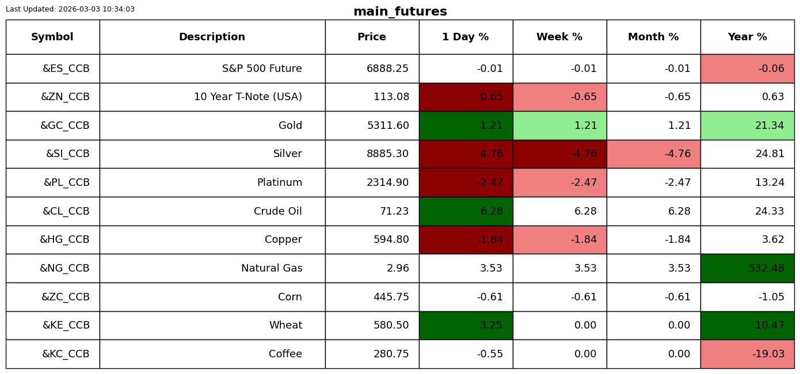800x374 pixels.
Task: Click the Week % column header
Action: click(559, 37)
